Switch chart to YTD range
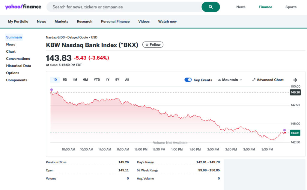 [97, 80]
